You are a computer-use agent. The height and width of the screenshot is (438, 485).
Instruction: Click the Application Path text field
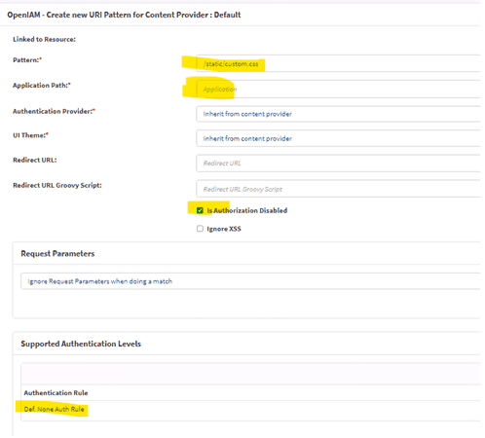pos(338,89)
